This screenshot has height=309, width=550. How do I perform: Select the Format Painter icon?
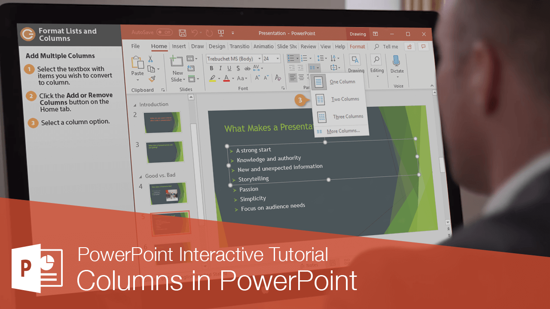click(x=151, y=79)
